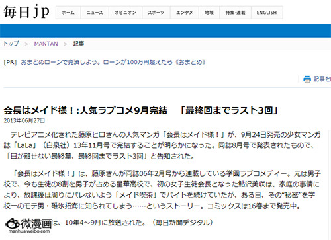Click the 記事 breadcrumb item

click(79, 44)
